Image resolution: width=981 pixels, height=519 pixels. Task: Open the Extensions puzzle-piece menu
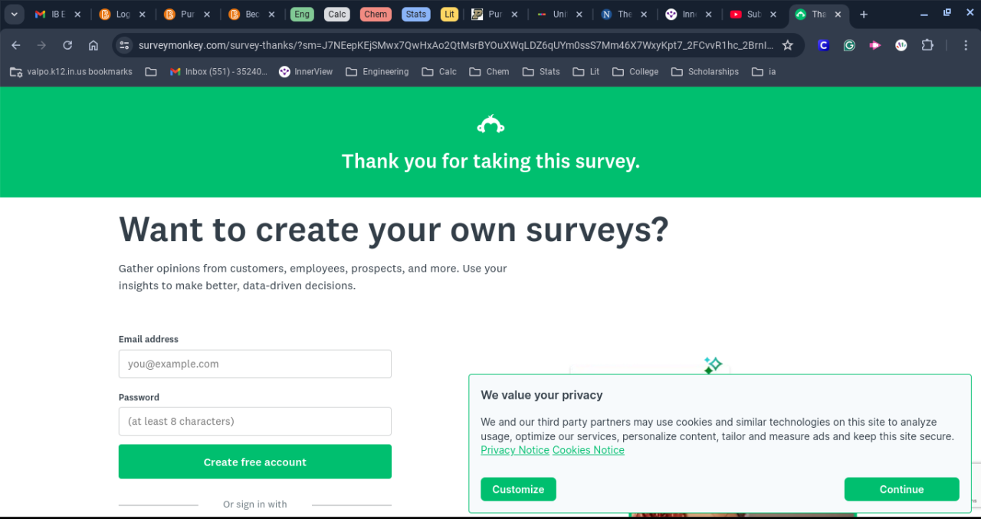(927, 45)
